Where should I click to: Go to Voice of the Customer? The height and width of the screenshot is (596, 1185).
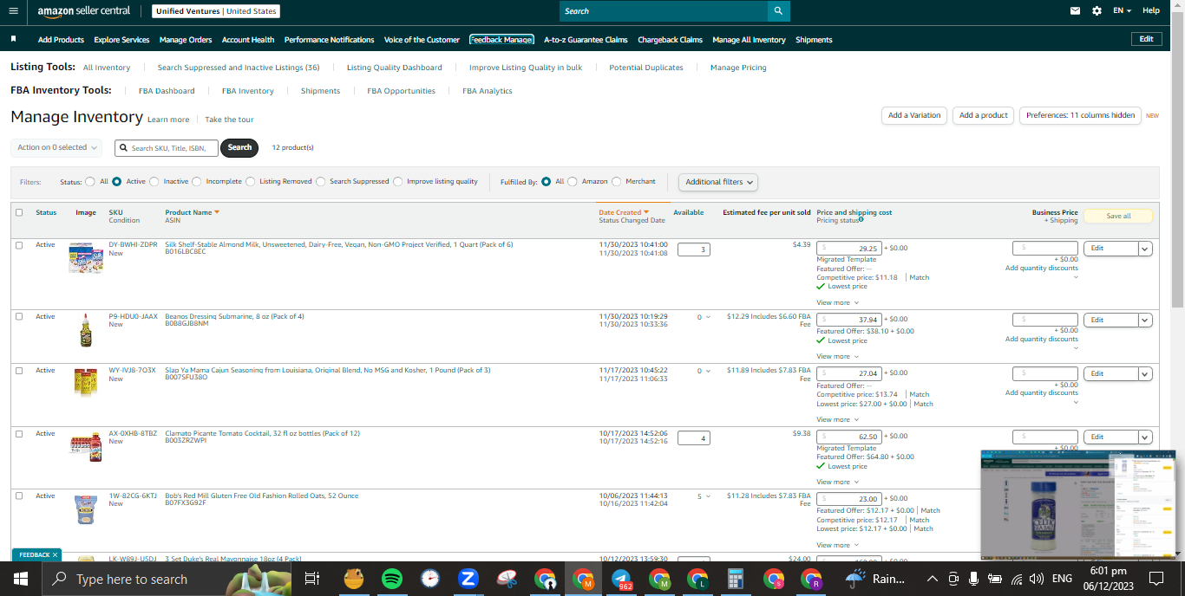coord(422,40)
